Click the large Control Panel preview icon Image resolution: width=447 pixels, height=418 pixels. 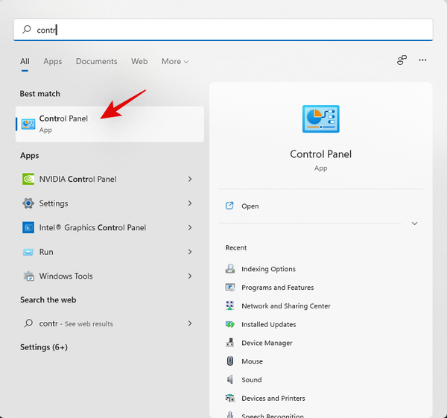320,121
